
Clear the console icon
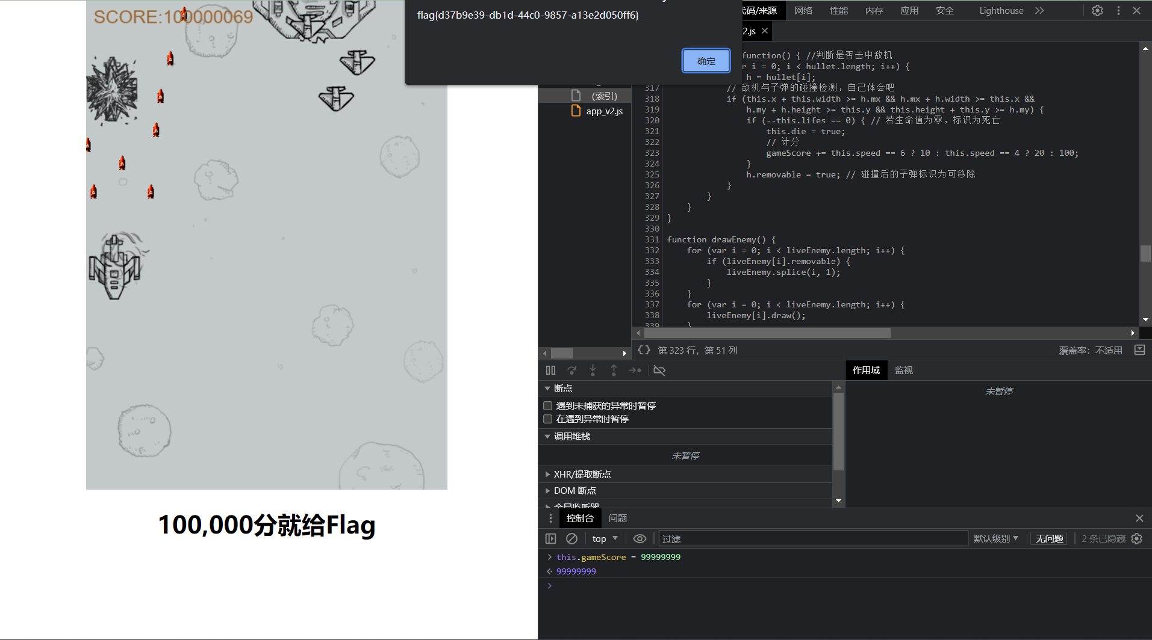pyautogui.click(x=571, y=539)
